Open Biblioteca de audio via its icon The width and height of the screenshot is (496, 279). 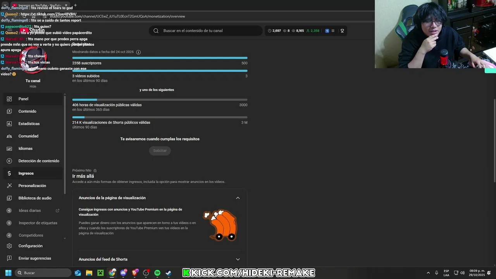coord(9,198)
